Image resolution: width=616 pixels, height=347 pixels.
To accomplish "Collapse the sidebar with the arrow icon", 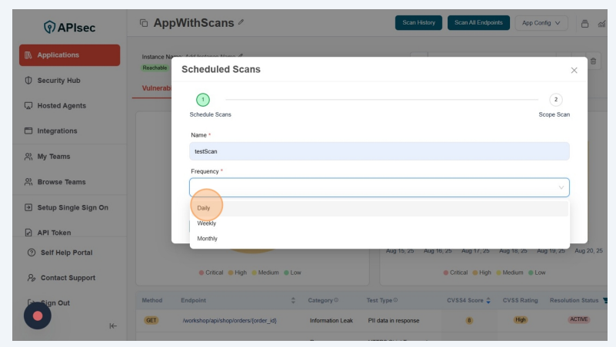I will click(113, 326).
